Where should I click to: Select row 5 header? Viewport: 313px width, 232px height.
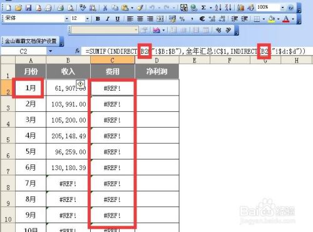[8, 135]
